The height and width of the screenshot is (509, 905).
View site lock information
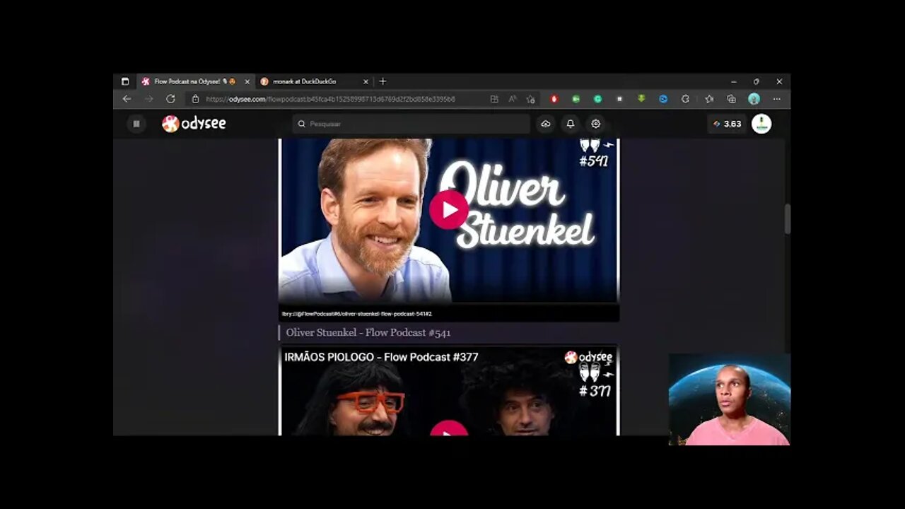point(196,99)
